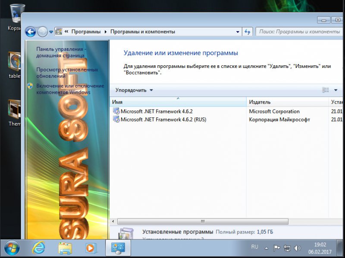Click network status tray icon
The height and width of the screenshot is (258, 345).
(287, 248)
